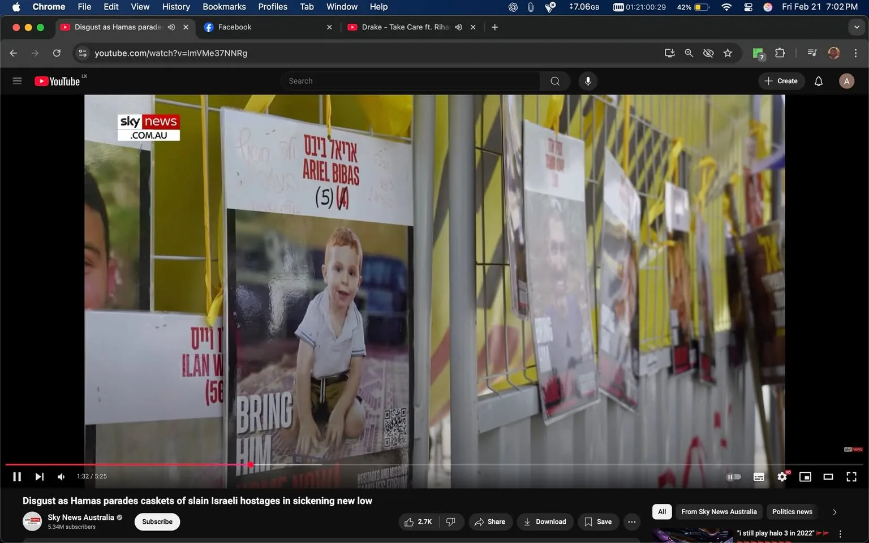Open the Bookmarks menu
This screenshot has width=869, height=543.
click(224, 6)
